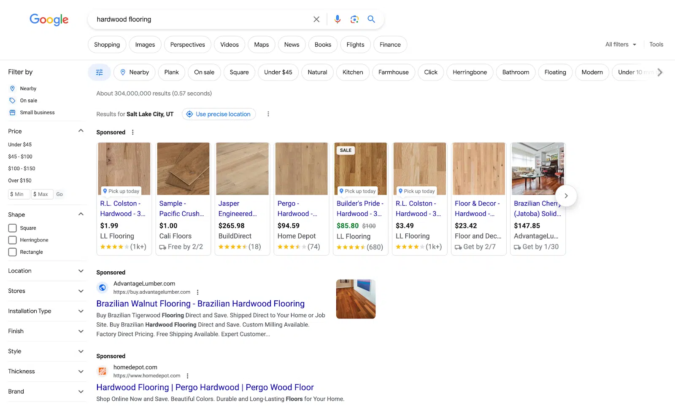The width and height of the screenshot is (675, 407).
Task: Switch to the Perspectives tab
Action: tap(188, 45)
